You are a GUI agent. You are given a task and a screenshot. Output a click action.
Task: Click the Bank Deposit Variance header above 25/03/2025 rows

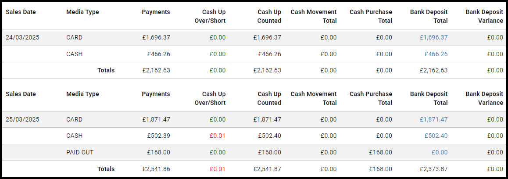(x=484, y=98)
